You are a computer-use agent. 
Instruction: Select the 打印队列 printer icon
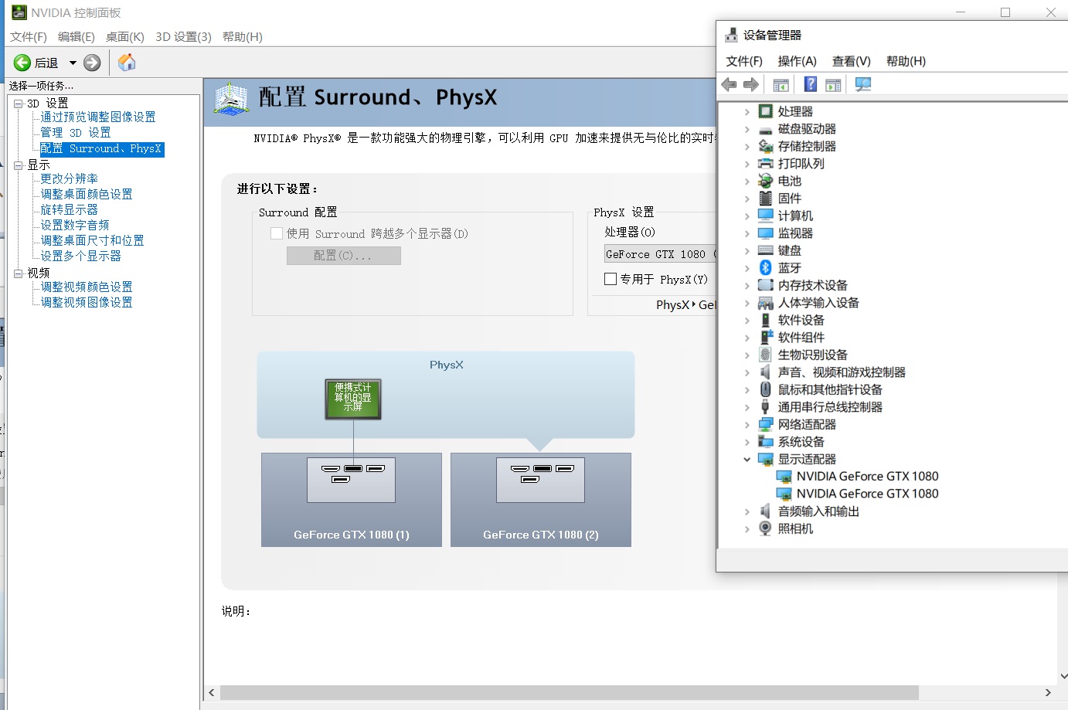(765, 164)
